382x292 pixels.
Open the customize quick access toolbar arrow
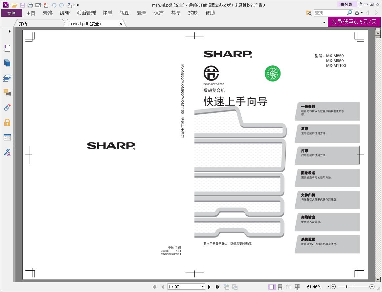(78, 5)
